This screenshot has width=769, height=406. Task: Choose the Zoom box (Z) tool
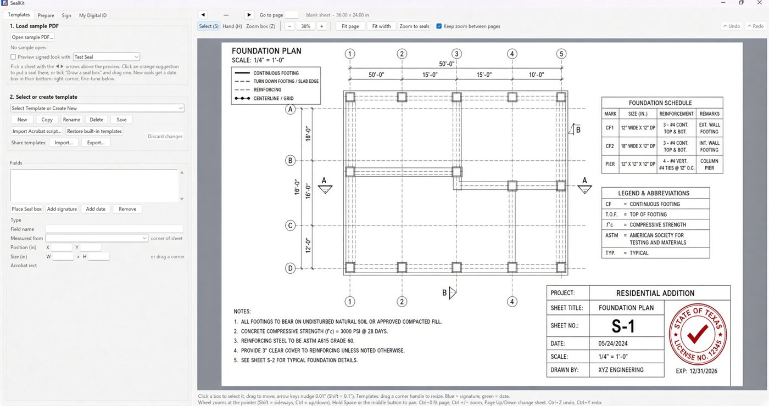[260, 26]
